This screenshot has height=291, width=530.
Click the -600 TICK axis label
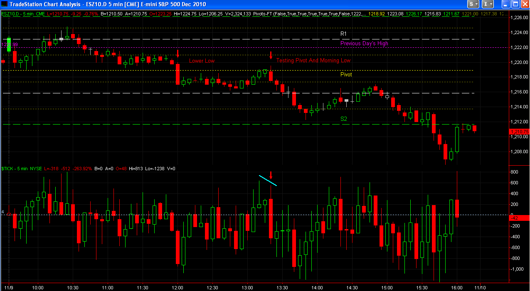[x=515, y=247]
